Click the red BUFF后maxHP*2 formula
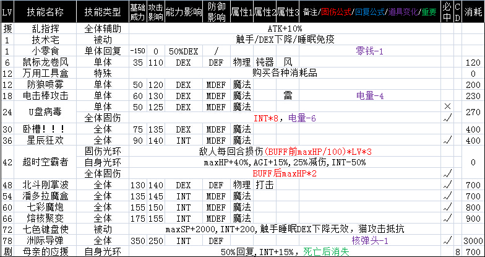The height and width of the screenshot is (257, 485). pos(285,173)
